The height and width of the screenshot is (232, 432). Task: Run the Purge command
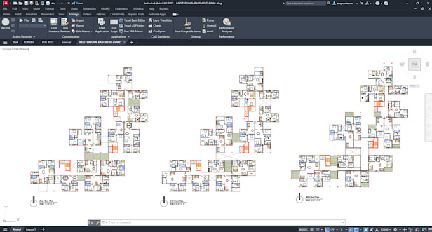point(208,20)
